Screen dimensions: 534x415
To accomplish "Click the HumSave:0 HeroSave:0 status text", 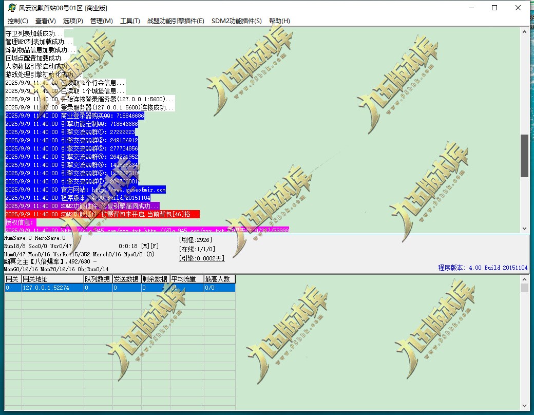I will click(x=35, y=238).
